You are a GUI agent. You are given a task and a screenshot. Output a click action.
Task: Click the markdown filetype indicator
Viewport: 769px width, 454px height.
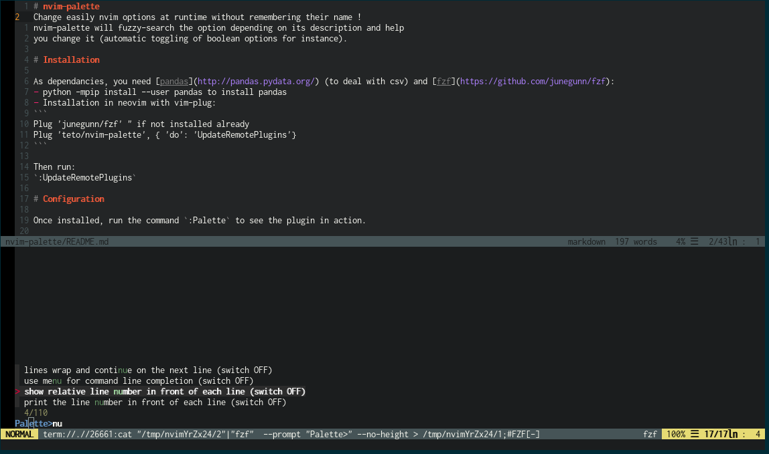[x=587, y=242]
